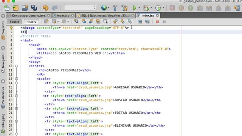The width and height of the screenshot is (242, 136).
Task: Toggle the Highlight Search icon
Action: [98, 22]
